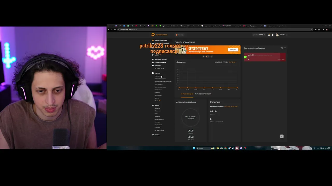Open the Оповещения widget page
Screen dimensions: 332x186
(x=158, y=76)
